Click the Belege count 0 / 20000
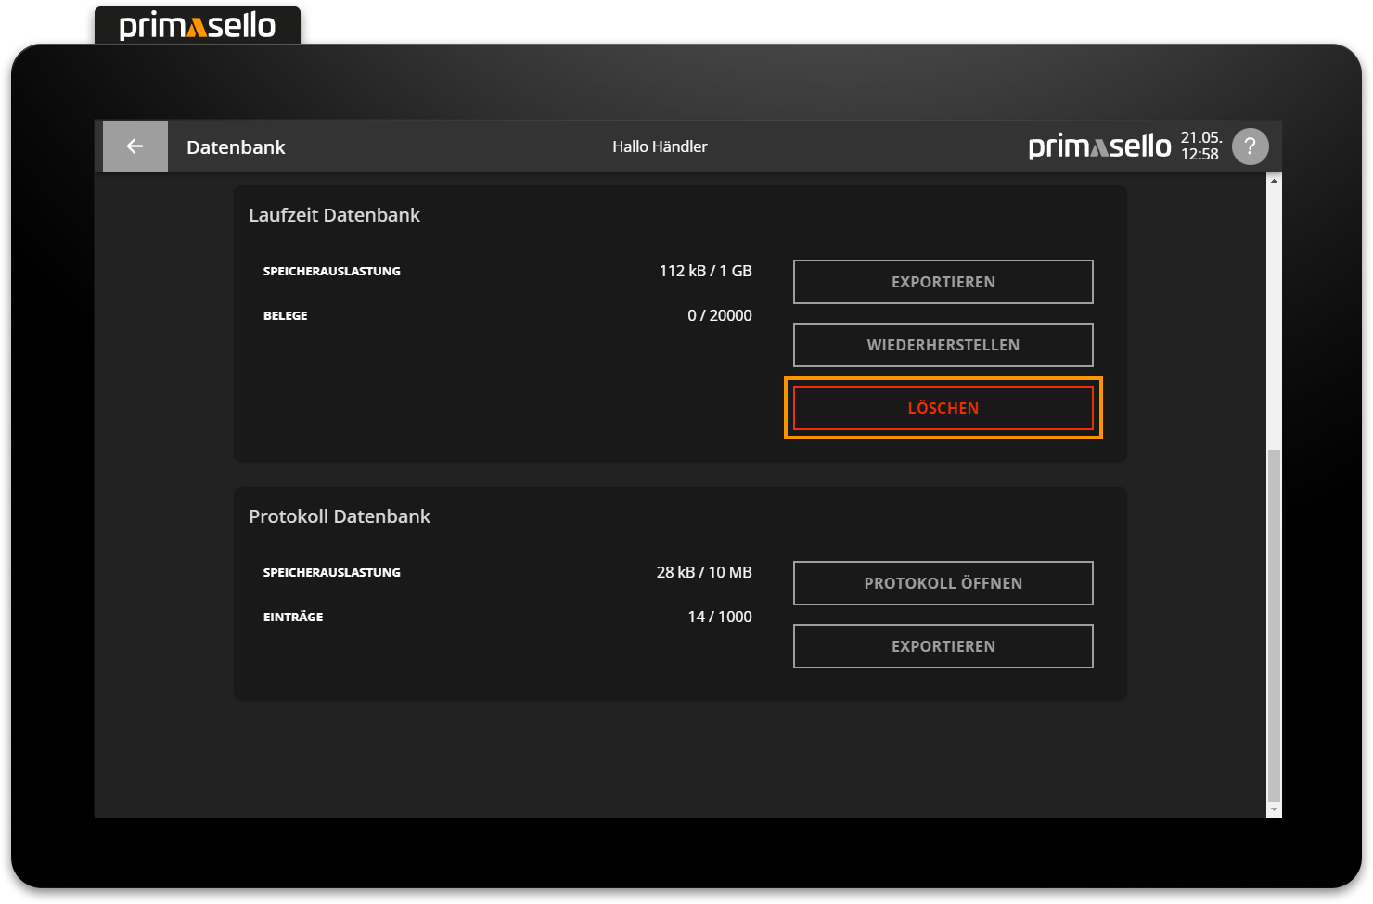This screenshot has height=904, width=1373. (x=719, y=315)
